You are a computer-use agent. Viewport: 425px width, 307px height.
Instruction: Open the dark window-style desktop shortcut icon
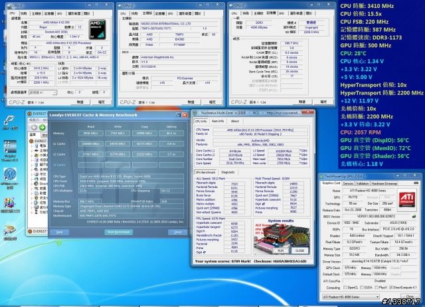point(10,147)
